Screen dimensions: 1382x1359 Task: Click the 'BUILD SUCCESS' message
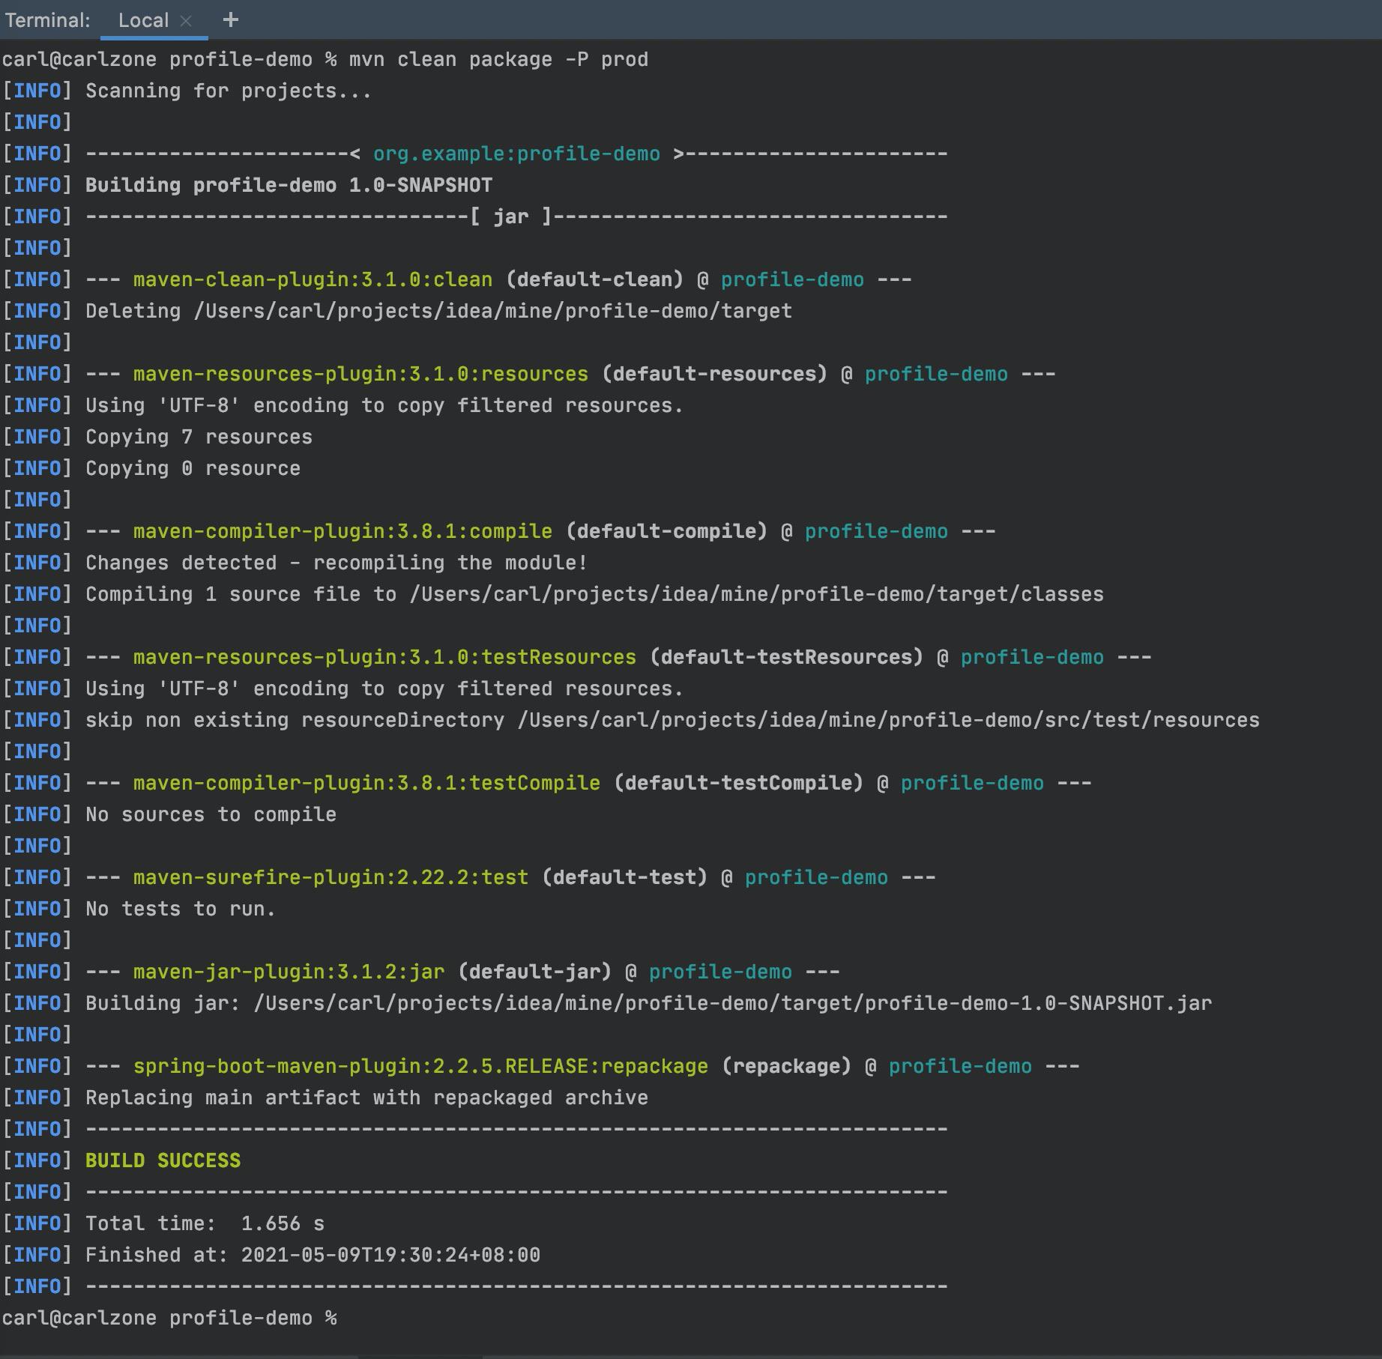pos(163,1161)
